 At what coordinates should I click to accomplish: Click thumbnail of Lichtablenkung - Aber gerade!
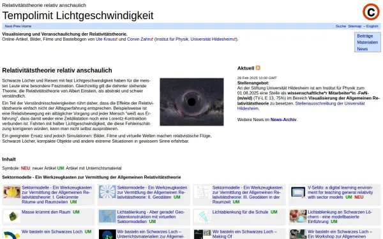[x=107, y=216]
